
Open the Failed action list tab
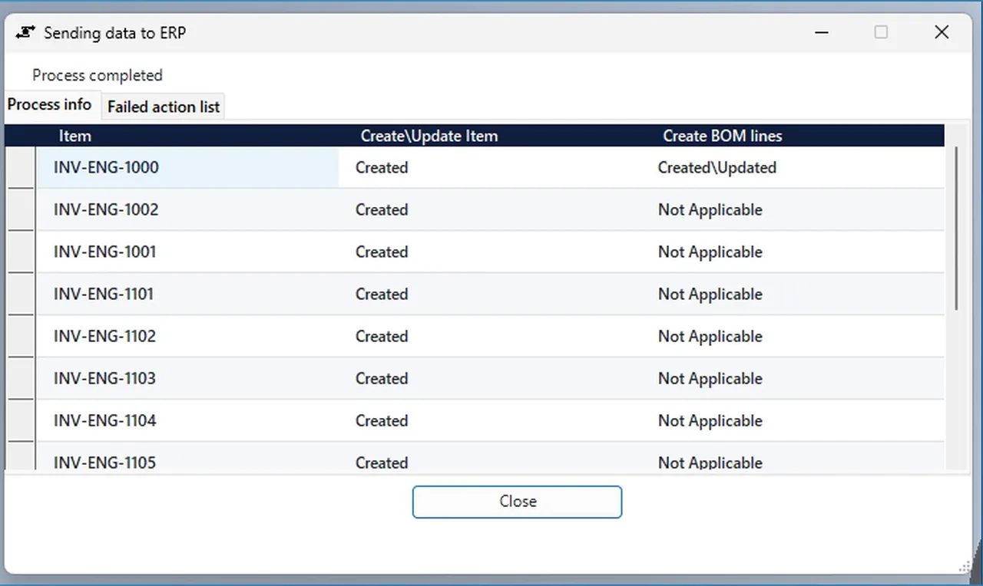[164, 107]
